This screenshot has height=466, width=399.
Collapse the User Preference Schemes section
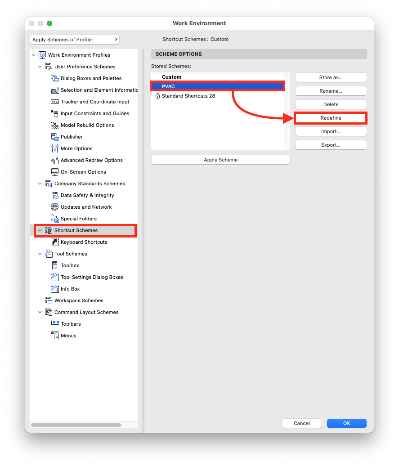pyautogui.click(x=40, y=67)
